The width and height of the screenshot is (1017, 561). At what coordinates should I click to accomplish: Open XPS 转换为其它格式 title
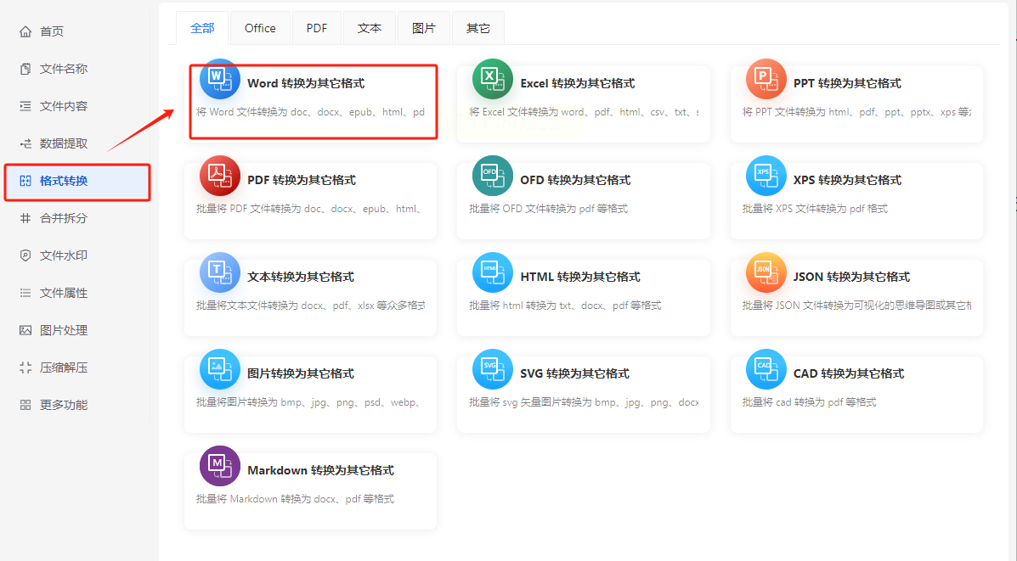[847, 179]
